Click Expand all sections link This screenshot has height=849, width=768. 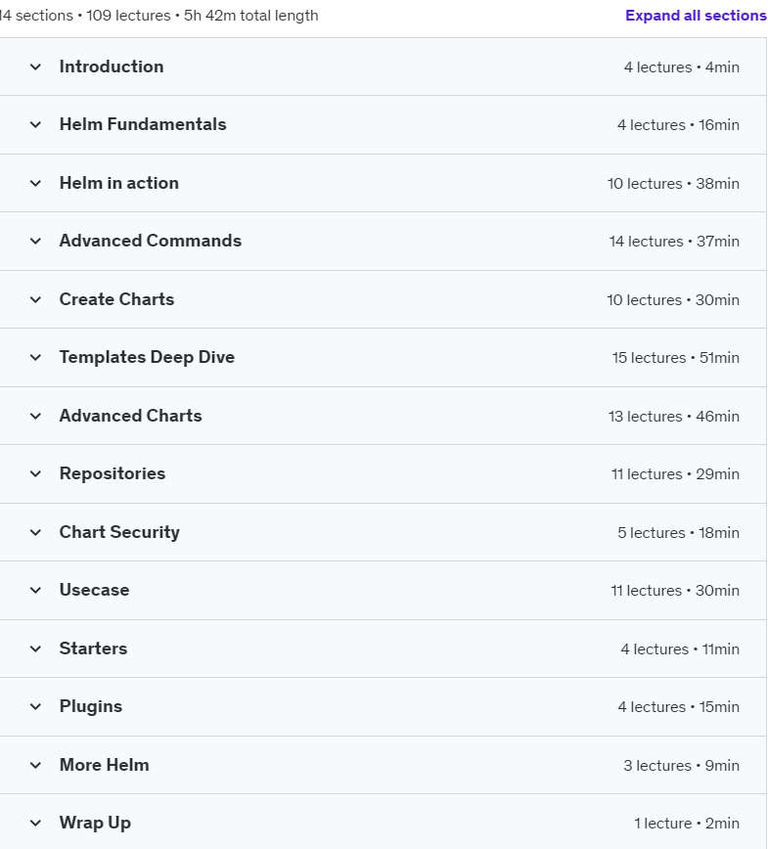pos(696,16)
